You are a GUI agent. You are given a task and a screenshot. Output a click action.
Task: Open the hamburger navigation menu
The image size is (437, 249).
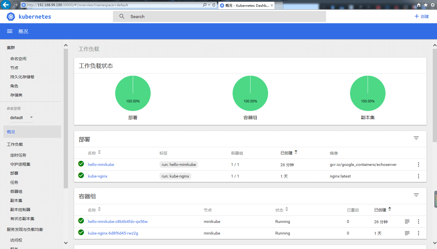10,31
